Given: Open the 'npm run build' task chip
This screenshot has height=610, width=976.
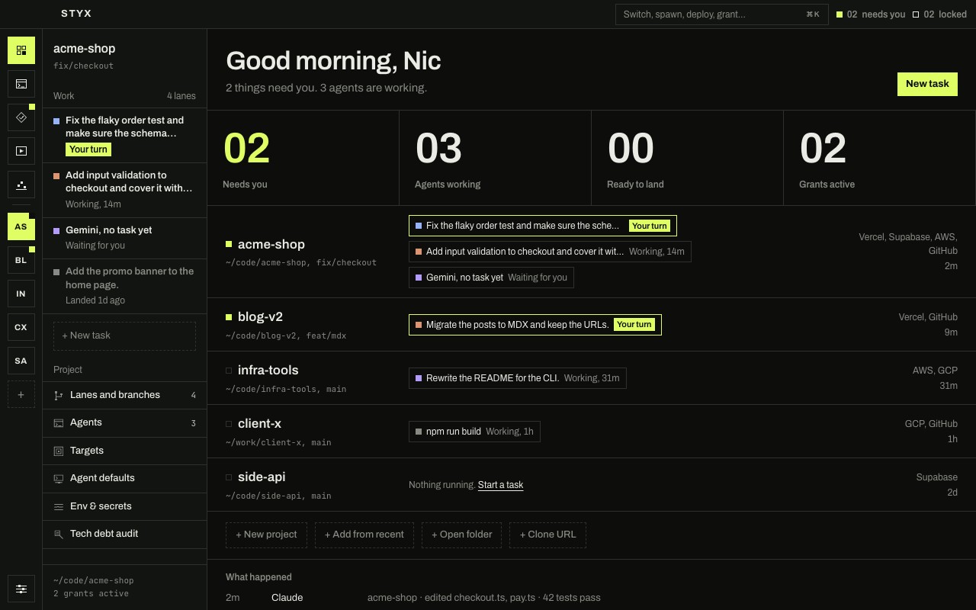Looking at the screenshot, I should 474,432.
